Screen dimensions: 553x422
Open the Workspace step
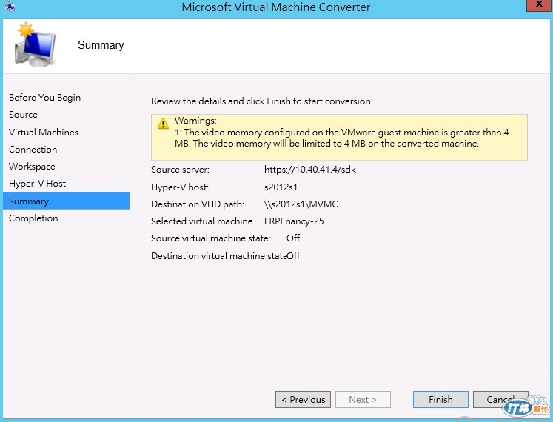click(x=32, y=166)
